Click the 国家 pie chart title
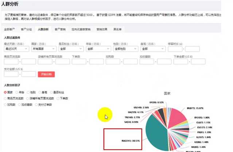233x152 pixels. coord(167,93)
